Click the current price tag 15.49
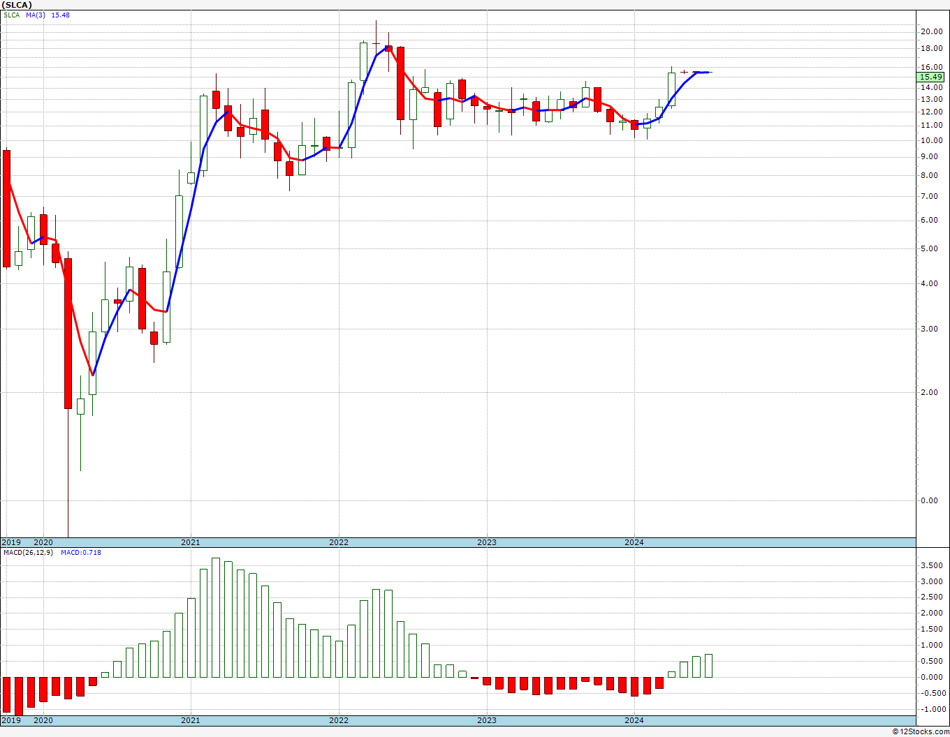The height and width of the screenshot is (737, 950). (931, 77)
